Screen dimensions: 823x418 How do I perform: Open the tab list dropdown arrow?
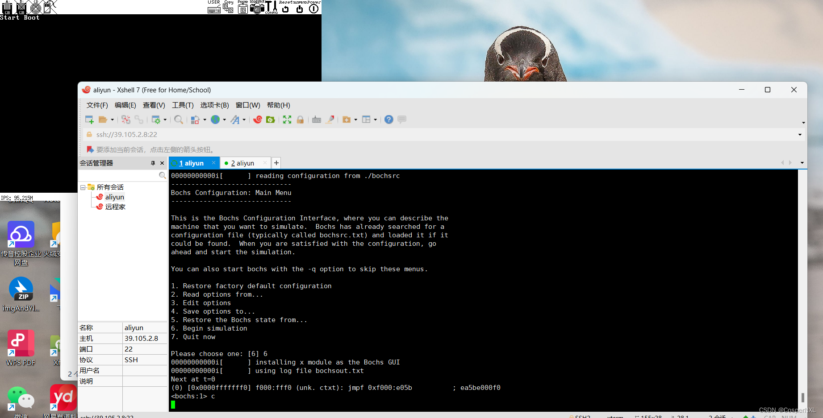coord(802,163)
